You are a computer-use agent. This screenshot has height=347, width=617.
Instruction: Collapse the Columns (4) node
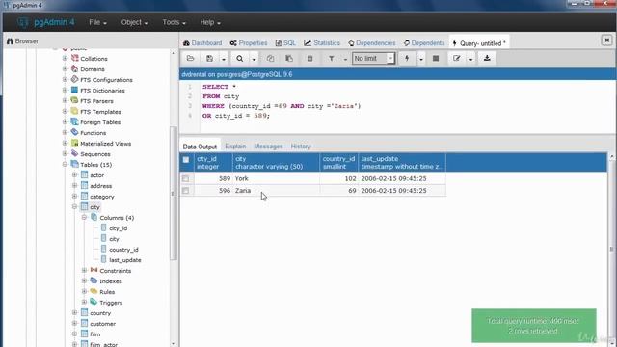point(84,217)
